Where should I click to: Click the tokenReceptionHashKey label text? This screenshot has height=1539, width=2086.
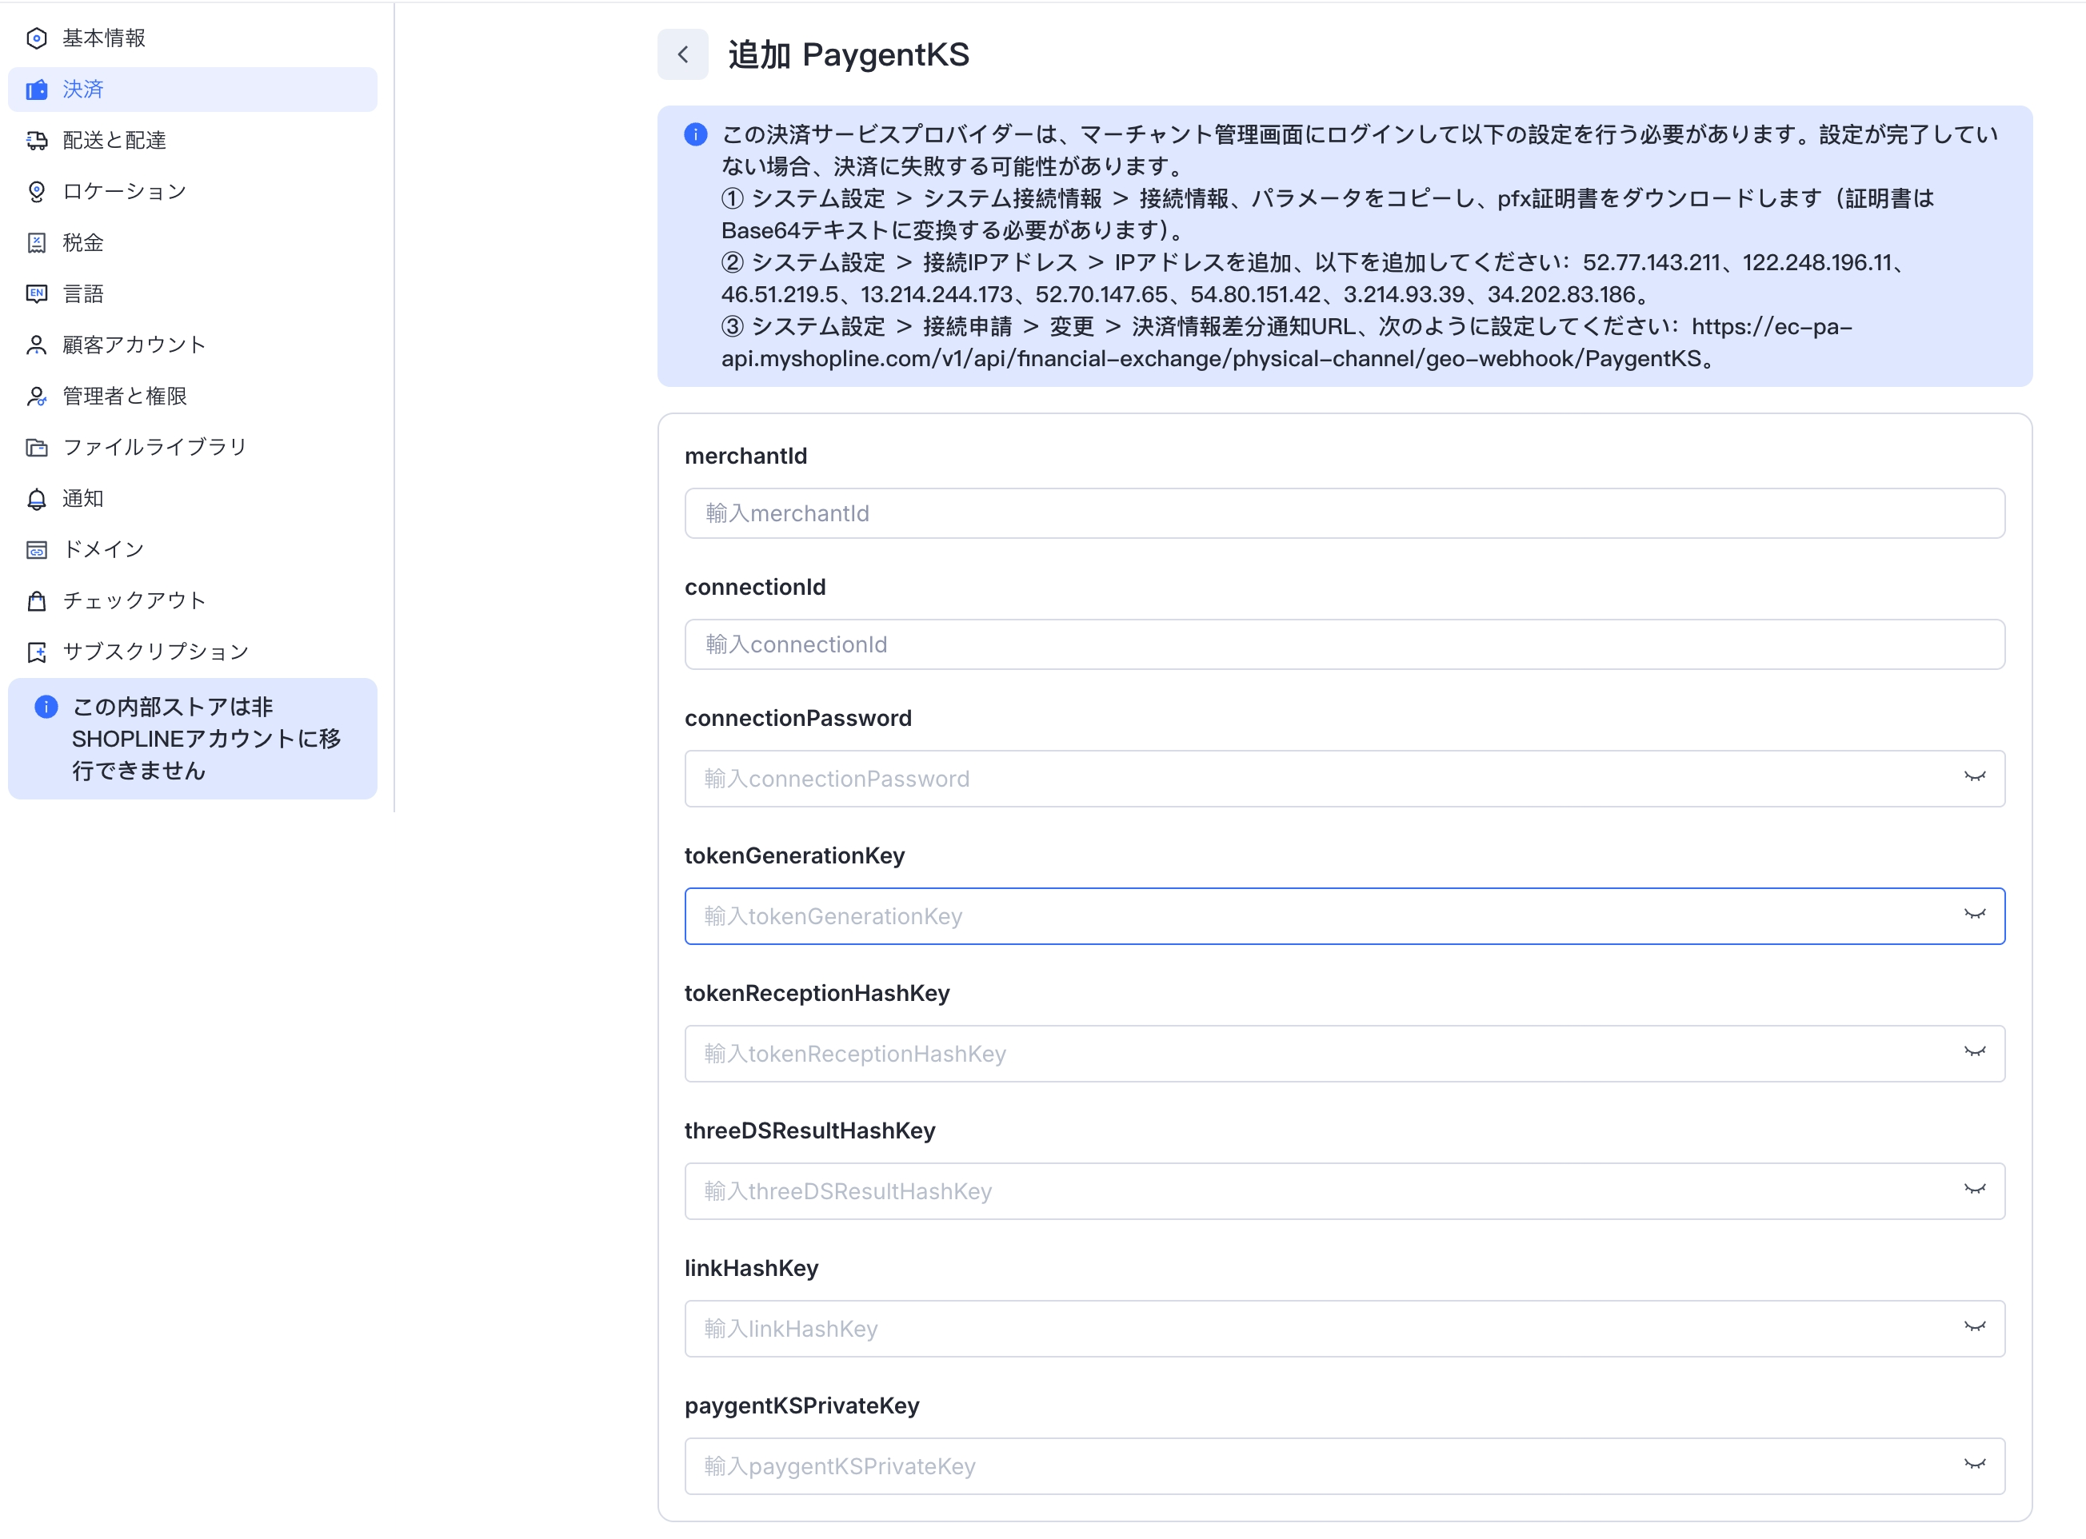point(817,994)
